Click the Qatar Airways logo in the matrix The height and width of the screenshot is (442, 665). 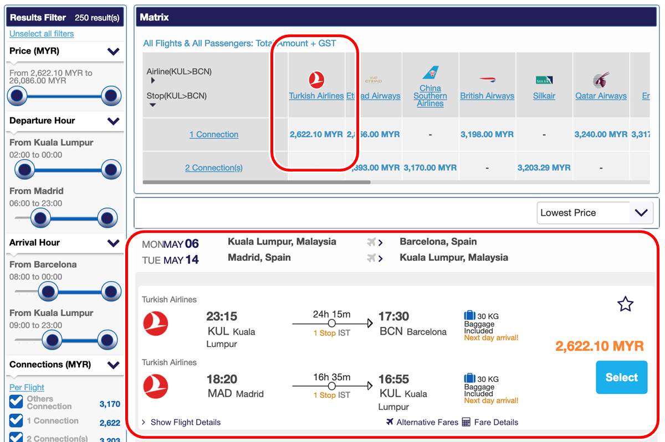[601, 80]
